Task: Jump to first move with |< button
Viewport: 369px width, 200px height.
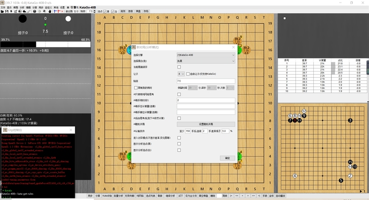Action: (x=231, y=196)
